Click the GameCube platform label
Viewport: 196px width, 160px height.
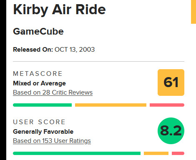pyautogui.click(x=38, y=32)
